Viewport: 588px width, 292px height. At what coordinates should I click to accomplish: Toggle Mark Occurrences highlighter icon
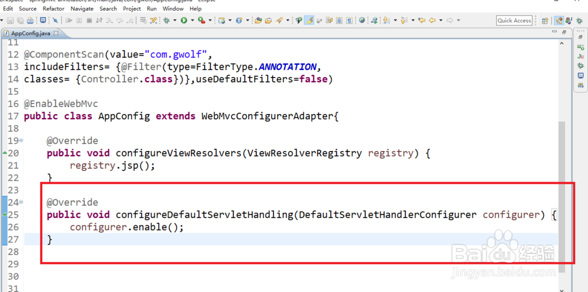[309, 20]
